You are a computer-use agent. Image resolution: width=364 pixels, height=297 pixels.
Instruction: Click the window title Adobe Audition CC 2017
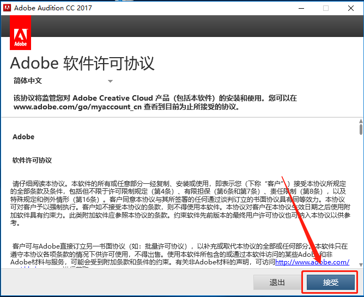pyautogui.click(x=53, y=8)
